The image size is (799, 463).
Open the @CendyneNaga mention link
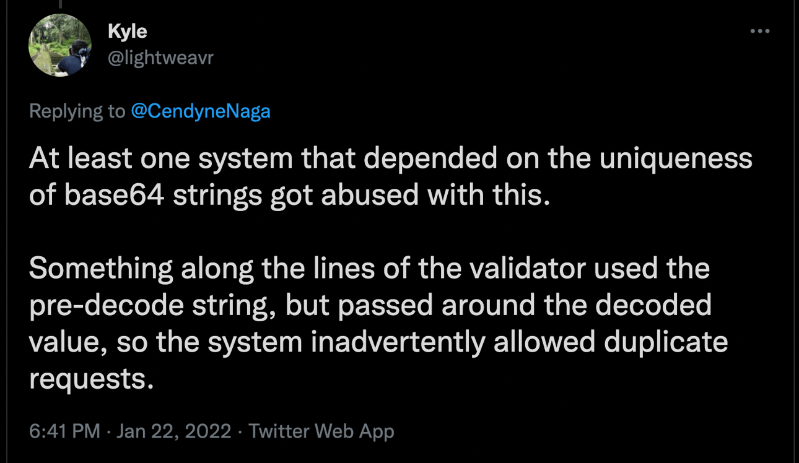[201, 111]
